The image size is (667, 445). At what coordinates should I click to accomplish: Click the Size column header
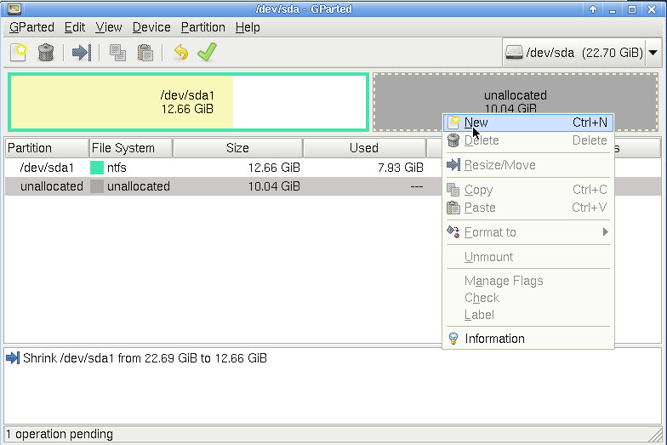238,148
